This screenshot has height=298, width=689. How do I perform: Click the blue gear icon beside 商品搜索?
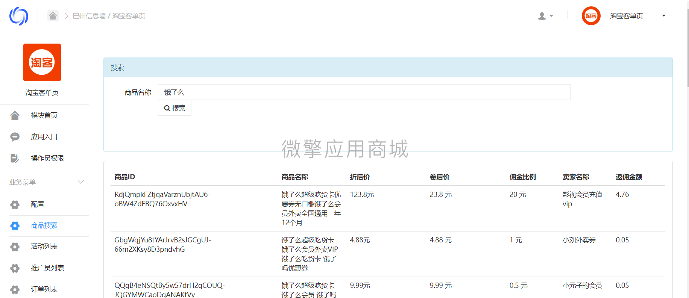(15, 225)
